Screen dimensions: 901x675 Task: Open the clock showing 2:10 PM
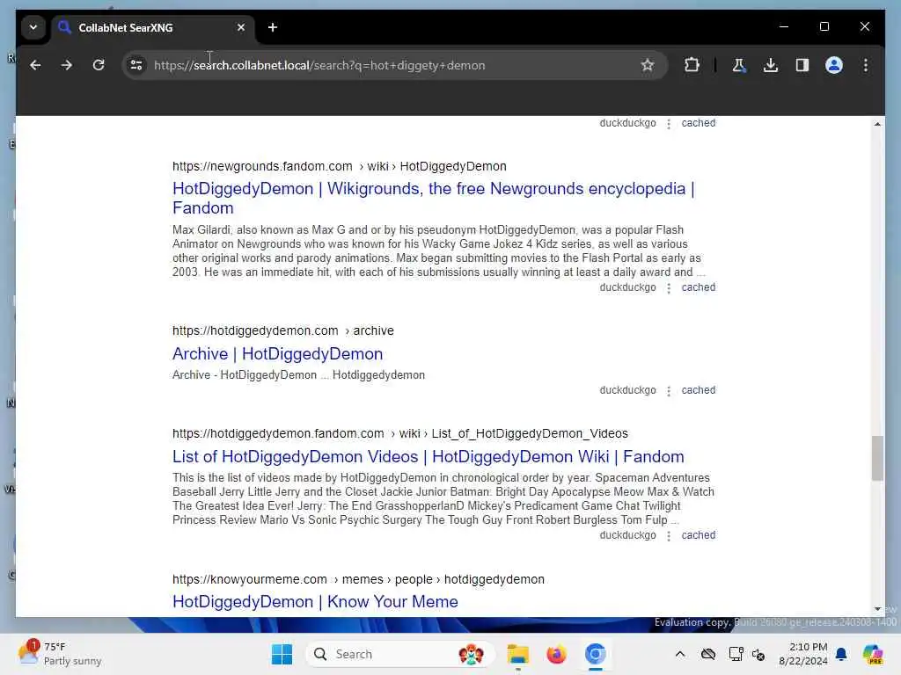802,654
